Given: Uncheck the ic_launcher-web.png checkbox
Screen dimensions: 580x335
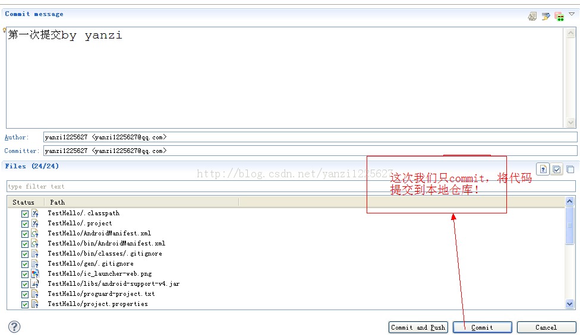Looking at the screenshot, I should coord(25,274).
